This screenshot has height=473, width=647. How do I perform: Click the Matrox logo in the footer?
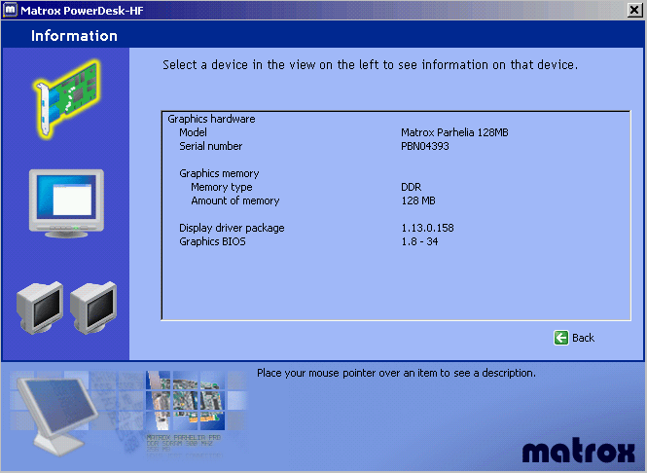click(578, 452)
